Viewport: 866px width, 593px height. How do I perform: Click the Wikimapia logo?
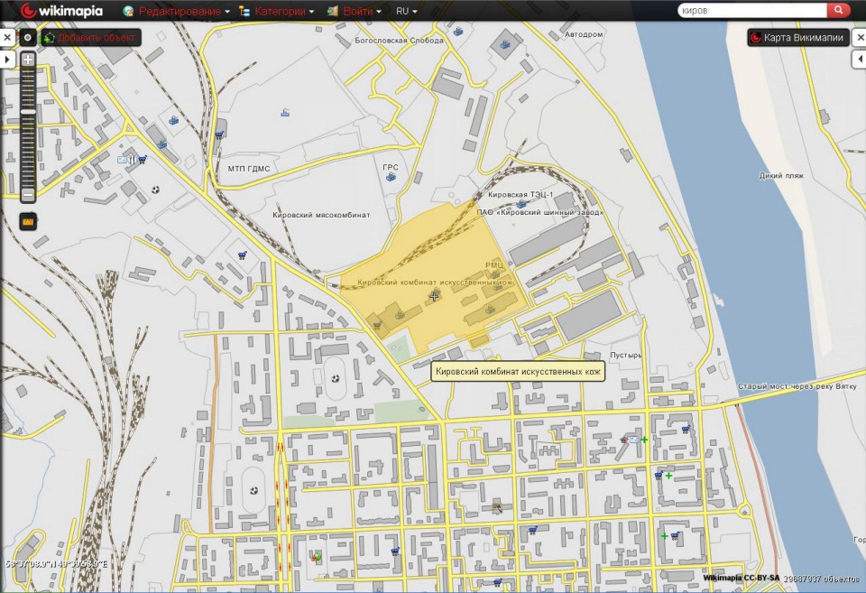pyautogui.click(x=61, y=12)
